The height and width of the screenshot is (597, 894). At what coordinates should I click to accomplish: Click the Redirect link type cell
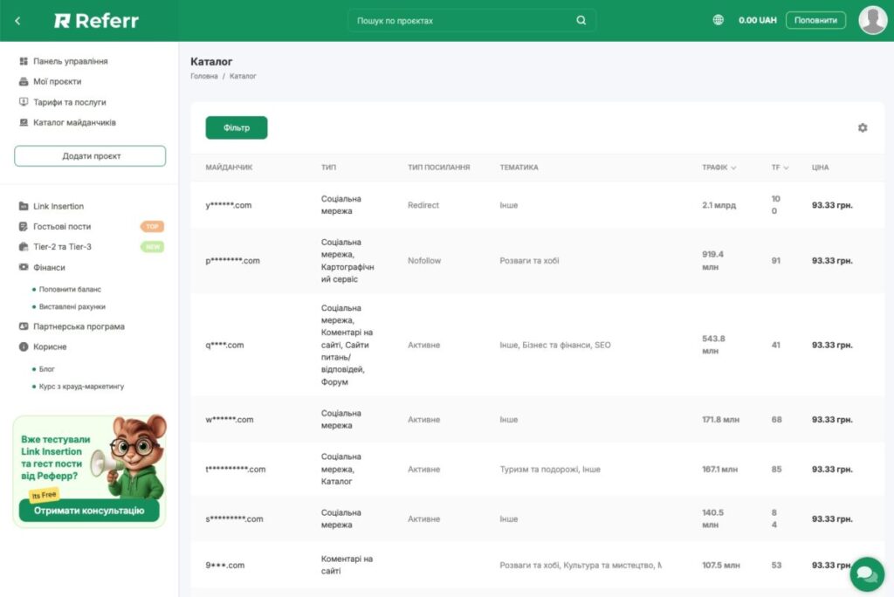pos(423,205)
